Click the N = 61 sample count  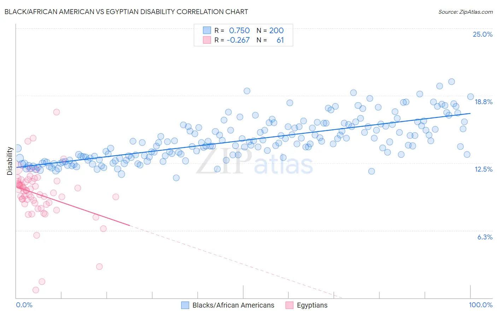pyautogui.click(x=270, y=40)
